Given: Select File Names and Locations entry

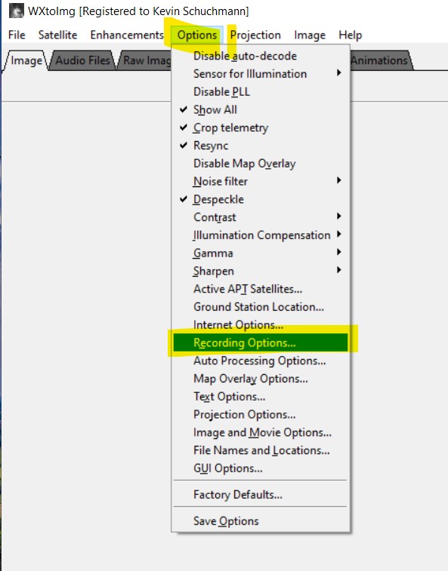Looking at the screenshot, I should [x=261, y=450].
